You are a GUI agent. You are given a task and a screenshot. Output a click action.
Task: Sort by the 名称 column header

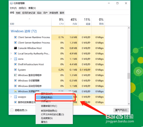click(30, 22)
